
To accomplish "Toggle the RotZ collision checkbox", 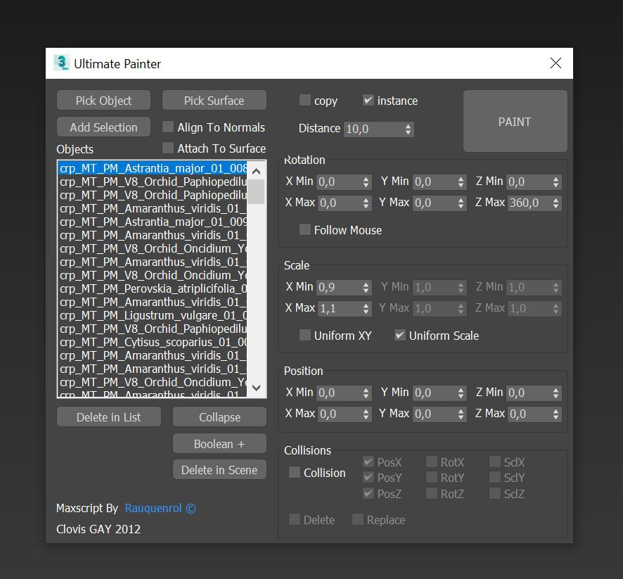I will point(432,494).
